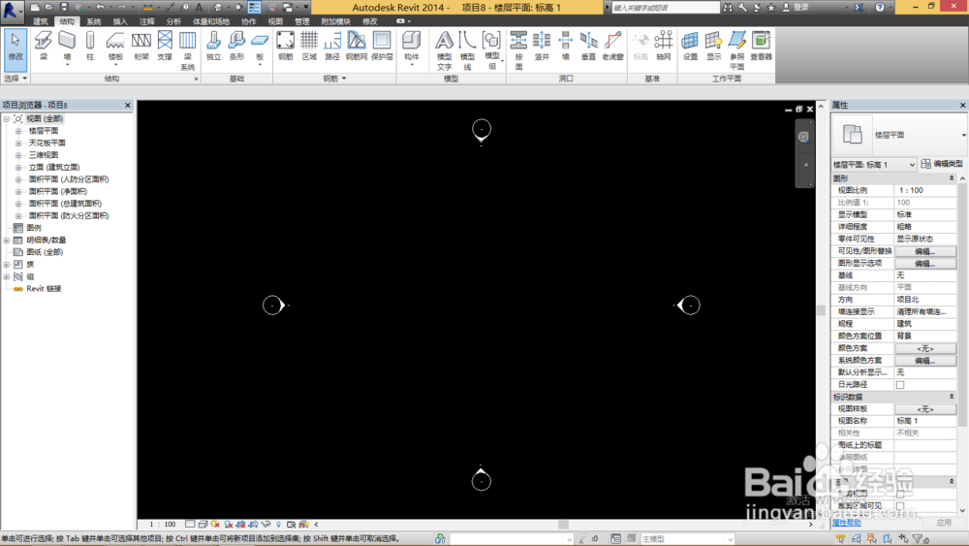Switch to the 系统 ribbon tab

94,21
